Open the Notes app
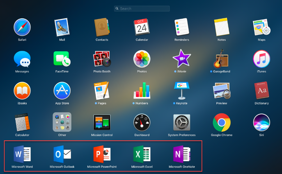The height and width of the screenshot is (174, 282). pyautogui.click(x=222, y=27)
